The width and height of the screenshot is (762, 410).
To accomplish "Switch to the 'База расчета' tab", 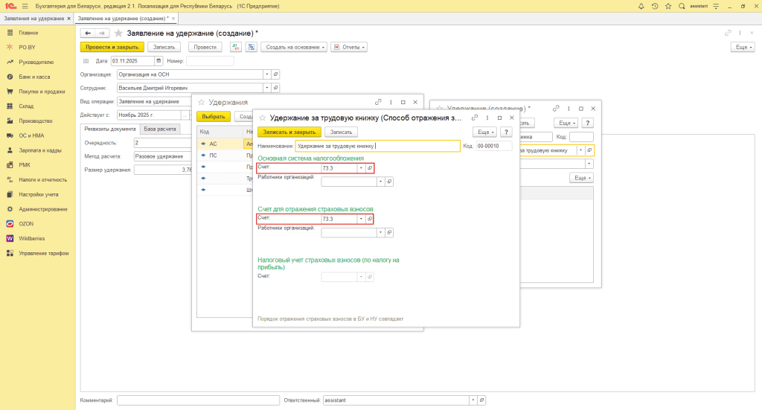I will (160, 129).
